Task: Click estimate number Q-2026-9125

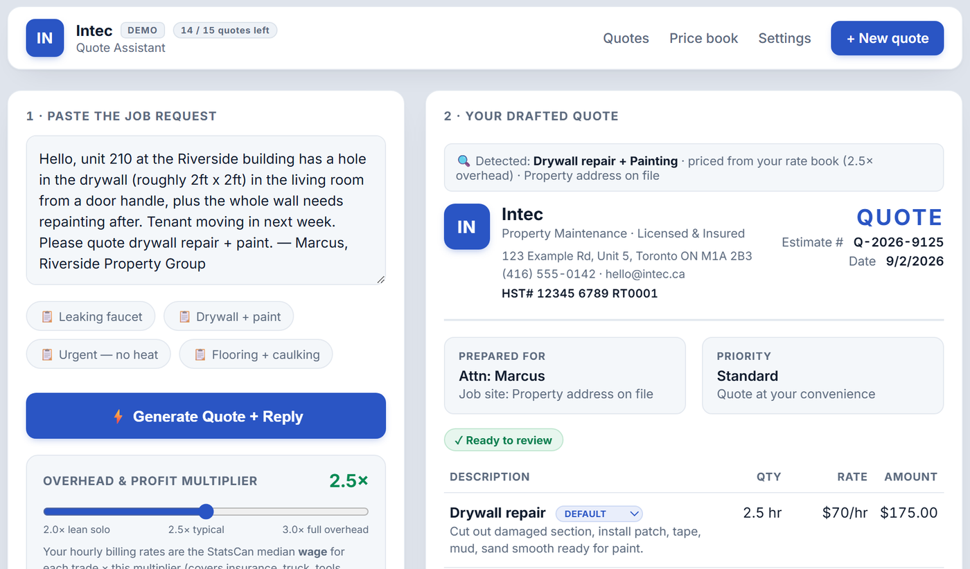Action: tap(898, 242)
